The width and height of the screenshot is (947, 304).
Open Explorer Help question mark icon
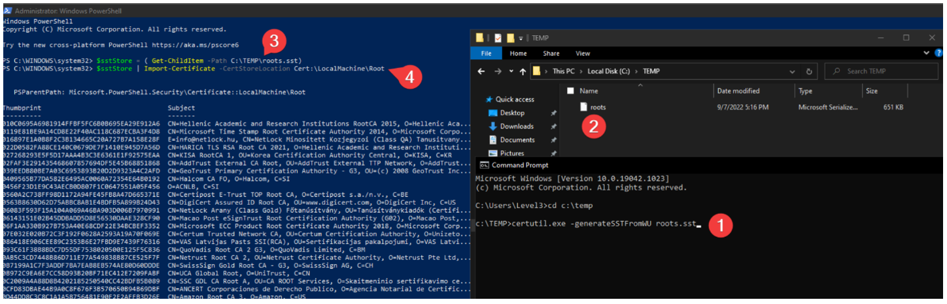tap(938, 53)
